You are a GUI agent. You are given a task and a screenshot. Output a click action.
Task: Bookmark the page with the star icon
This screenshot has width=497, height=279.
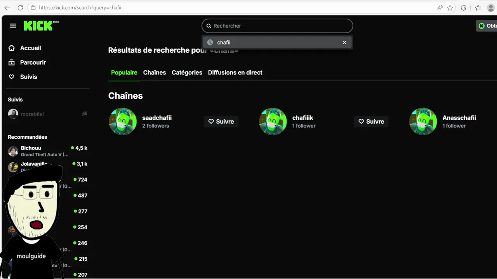450,8
